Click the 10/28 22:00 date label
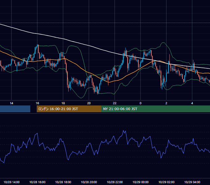This screenshot has height=185, width=210. 115,182
